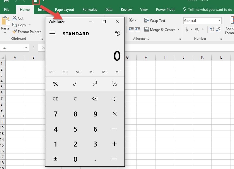
Task: Open the Merge & Center dropdown arrow
Action: pos(178,29)
